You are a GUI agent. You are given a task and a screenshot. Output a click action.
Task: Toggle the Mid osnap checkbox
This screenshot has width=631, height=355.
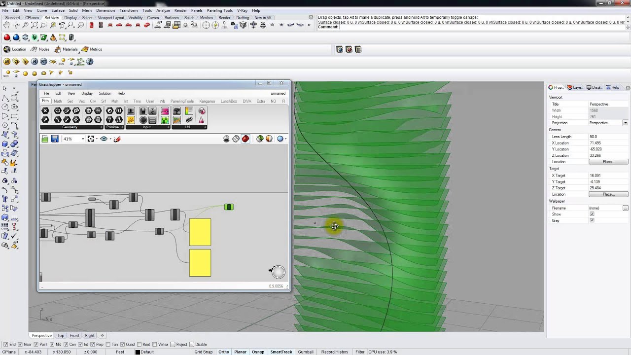click(52, 345)
